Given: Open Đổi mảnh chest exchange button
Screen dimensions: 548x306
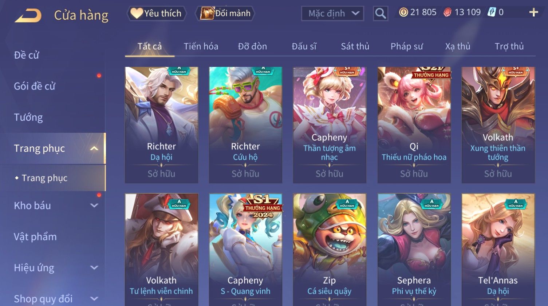Looking at the screenshot, I should [x=225, y=13].
